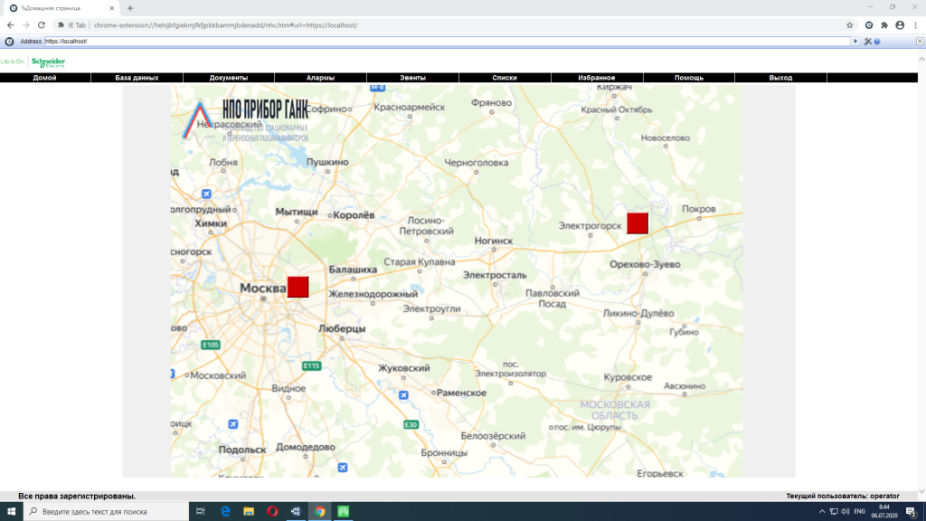The image size is (926, 521).
Task: Click the red marker near Орехово-Зуево
Action: [x=638, y=223]
